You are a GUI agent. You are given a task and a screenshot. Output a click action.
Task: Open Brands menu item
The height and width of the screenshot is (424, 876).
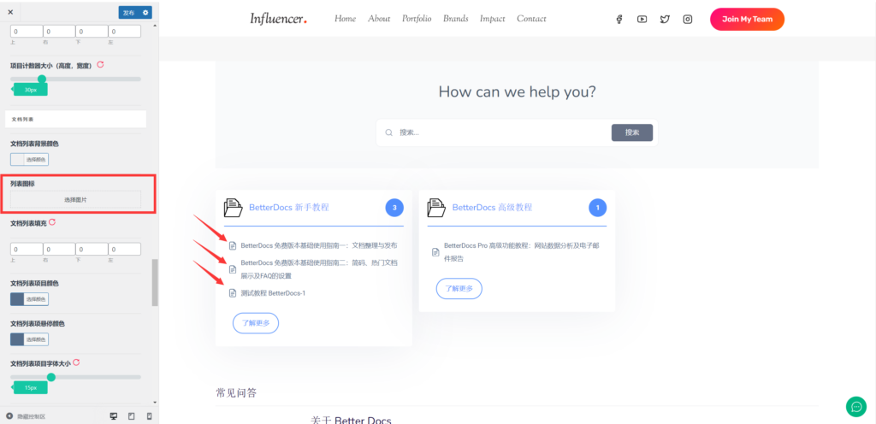pos(456,19)
